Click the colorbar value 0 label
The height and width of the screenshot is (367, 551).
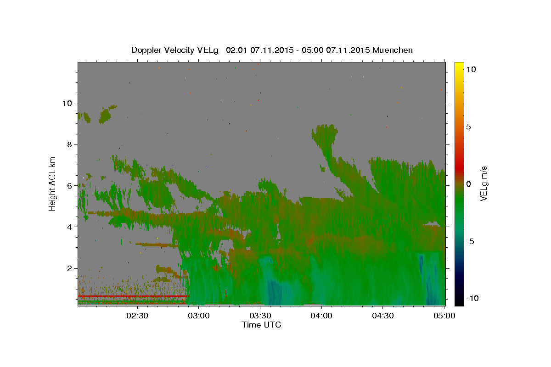[468, 183]
